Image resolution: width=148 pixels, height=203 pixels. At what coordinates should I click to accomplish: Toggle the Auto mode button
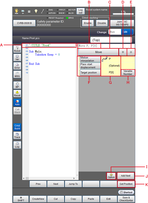pos(17,103)
